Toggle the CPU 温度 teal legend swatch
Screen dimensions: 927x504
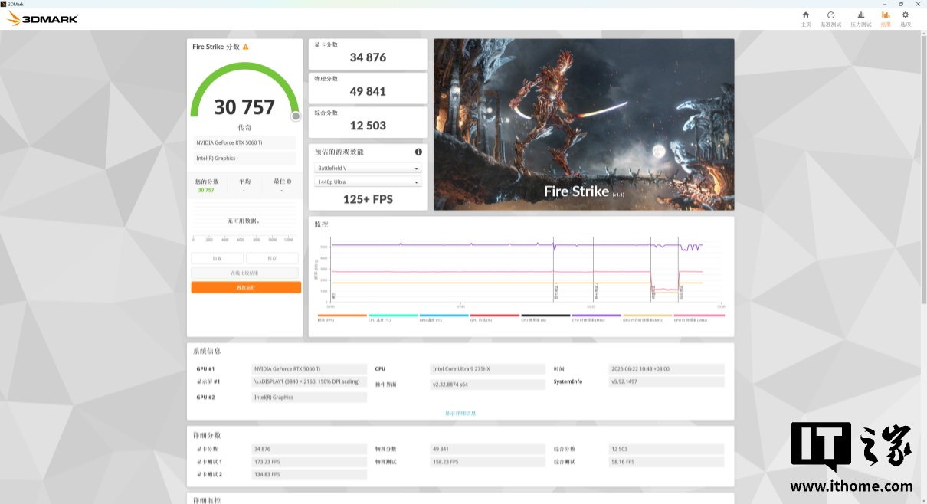point(393,315)
